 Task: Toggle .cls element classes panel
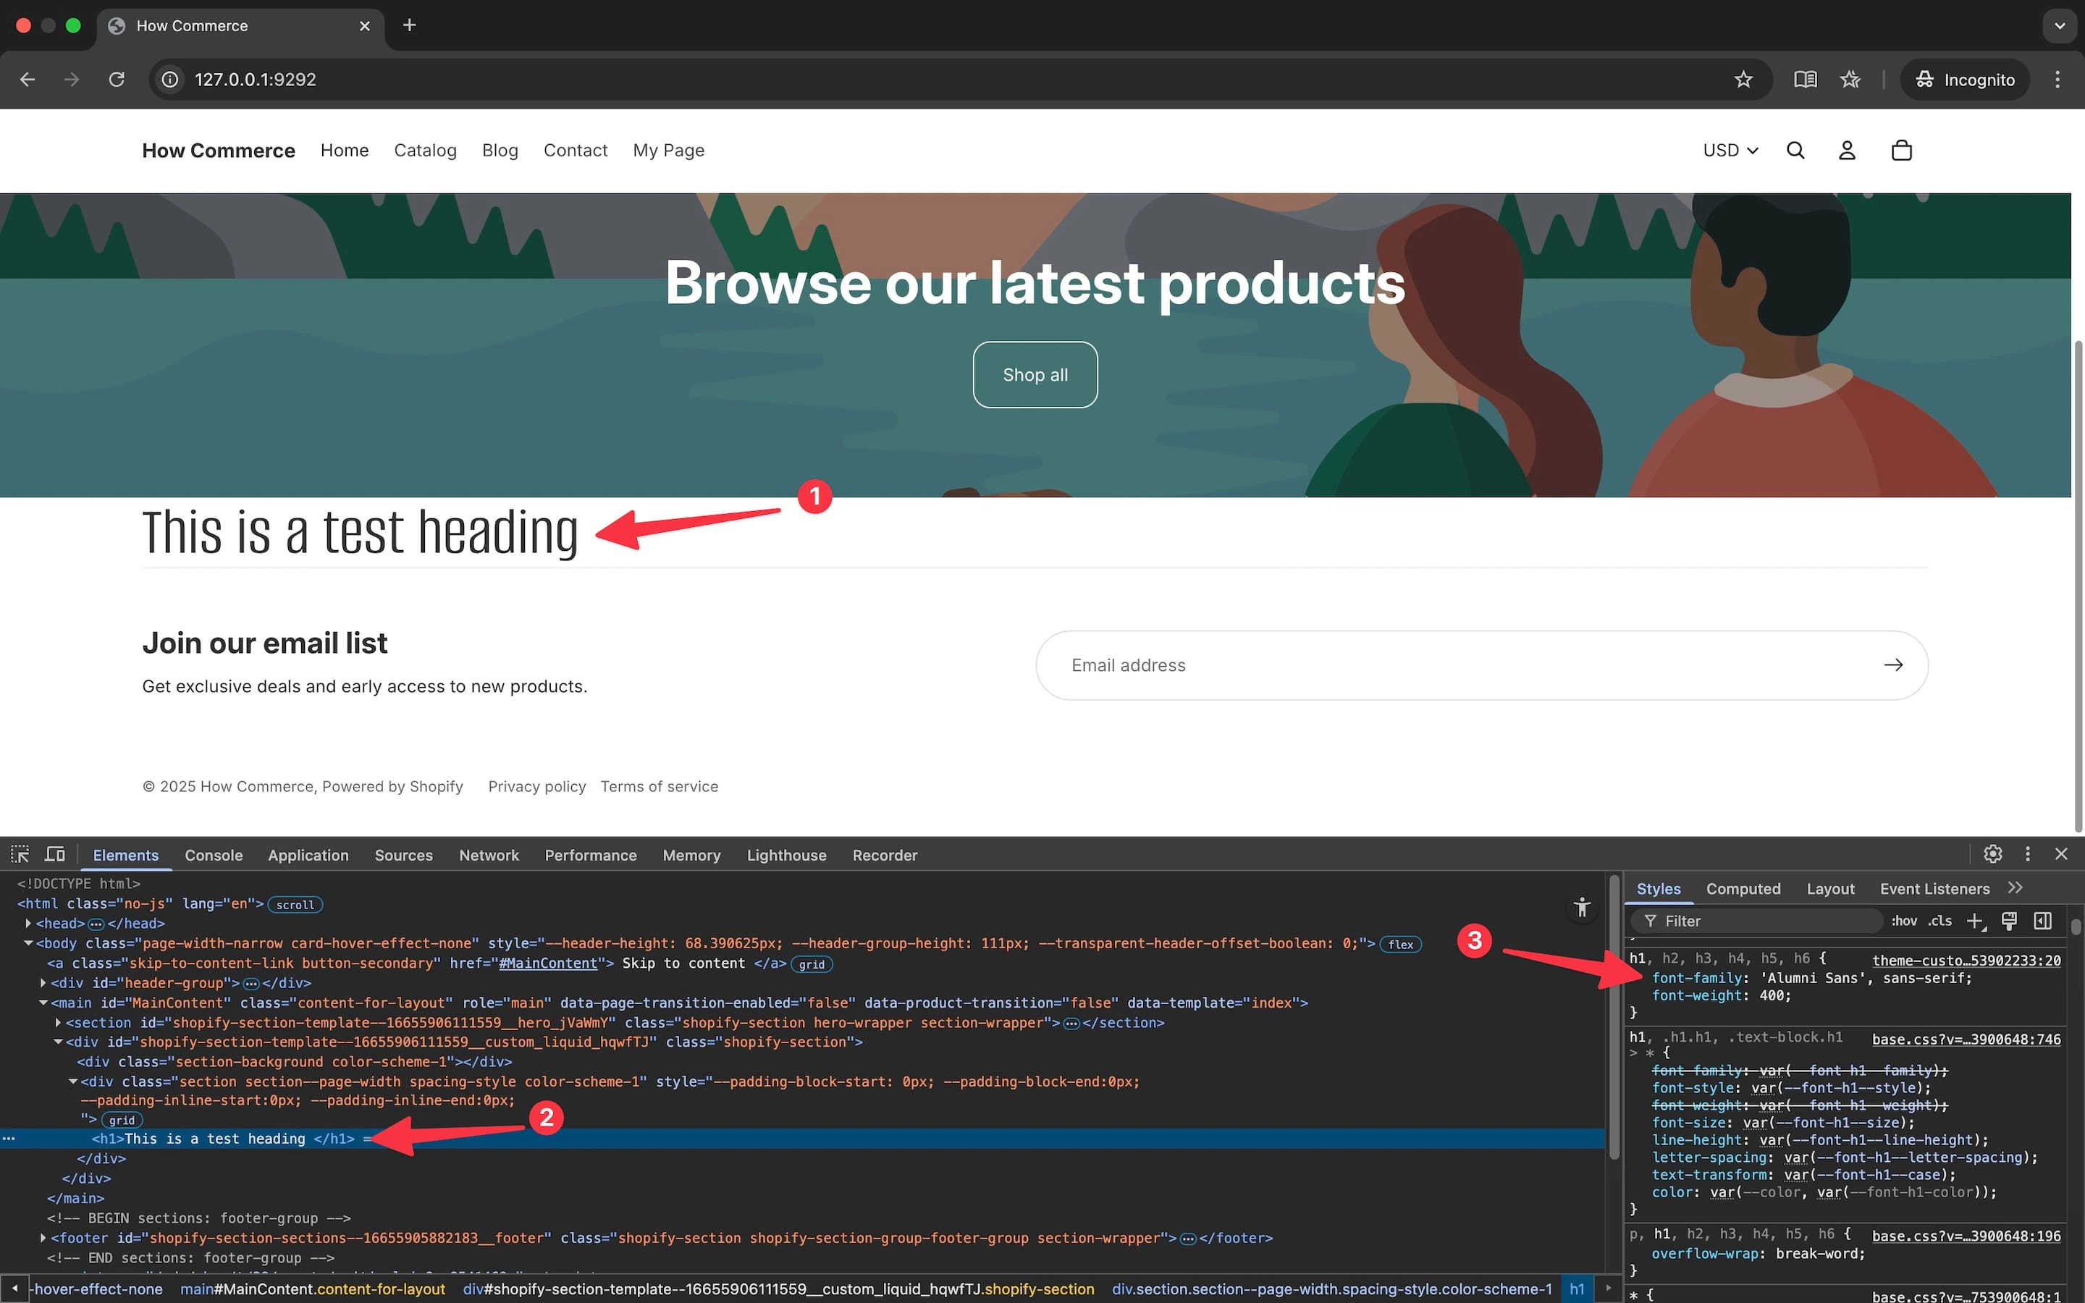[x=1940, y=920]
